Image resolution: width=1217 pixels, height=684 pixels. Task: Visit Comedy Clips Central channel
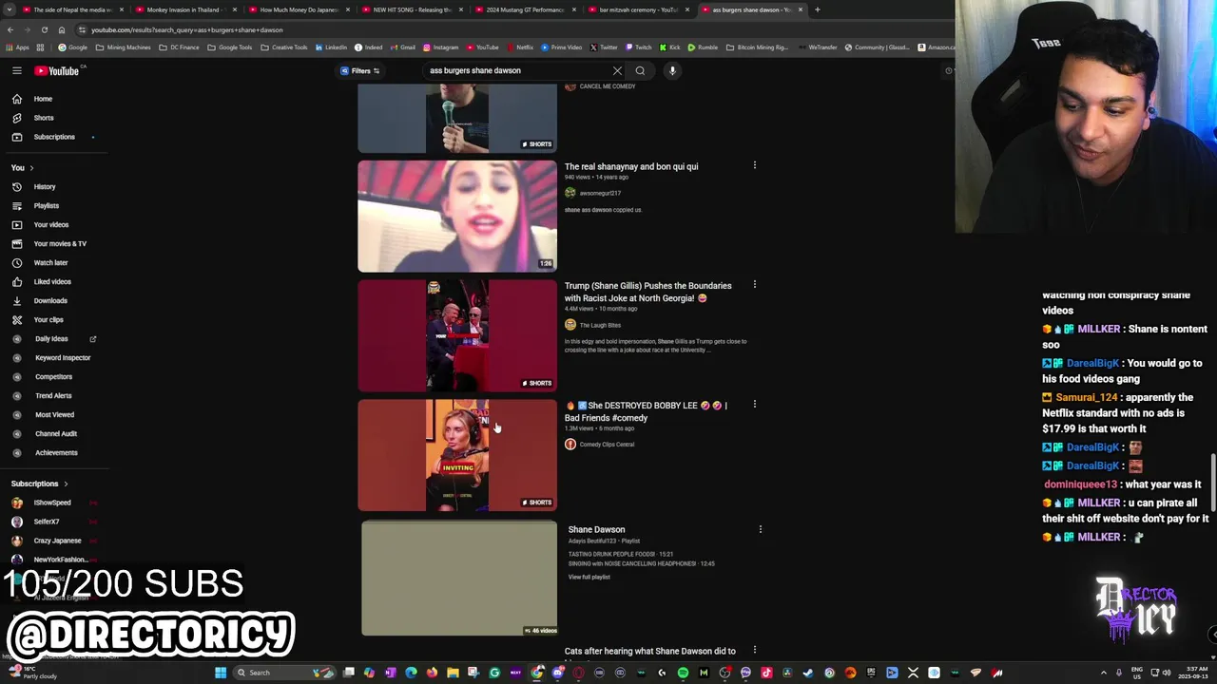607,445
